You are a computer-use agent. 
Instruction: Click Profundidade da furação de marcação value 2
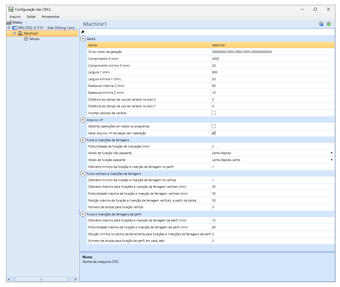tap(272, 146)
